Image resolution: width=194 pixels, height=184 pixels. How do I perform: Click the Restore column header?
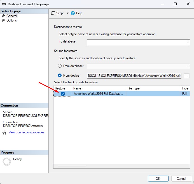63,88
